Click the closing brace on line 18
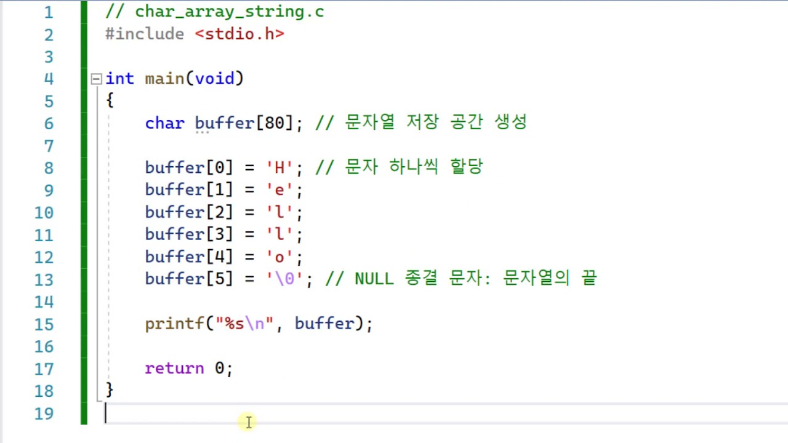The image size is (788, 443). coord(110,389)
